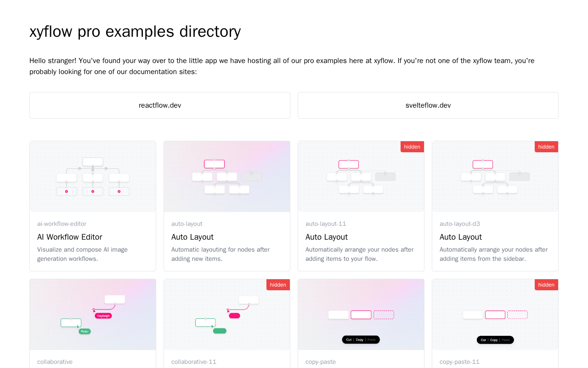The width and height of the screenshot is (588, 368).
Task: Click the copy-paste slug label
Action: 321,362
